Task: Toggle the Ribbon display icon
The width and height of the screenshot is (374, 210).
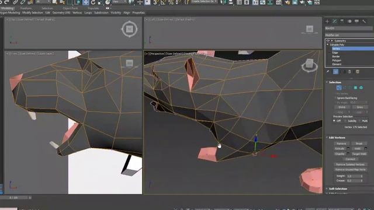Action: [255, 2]
